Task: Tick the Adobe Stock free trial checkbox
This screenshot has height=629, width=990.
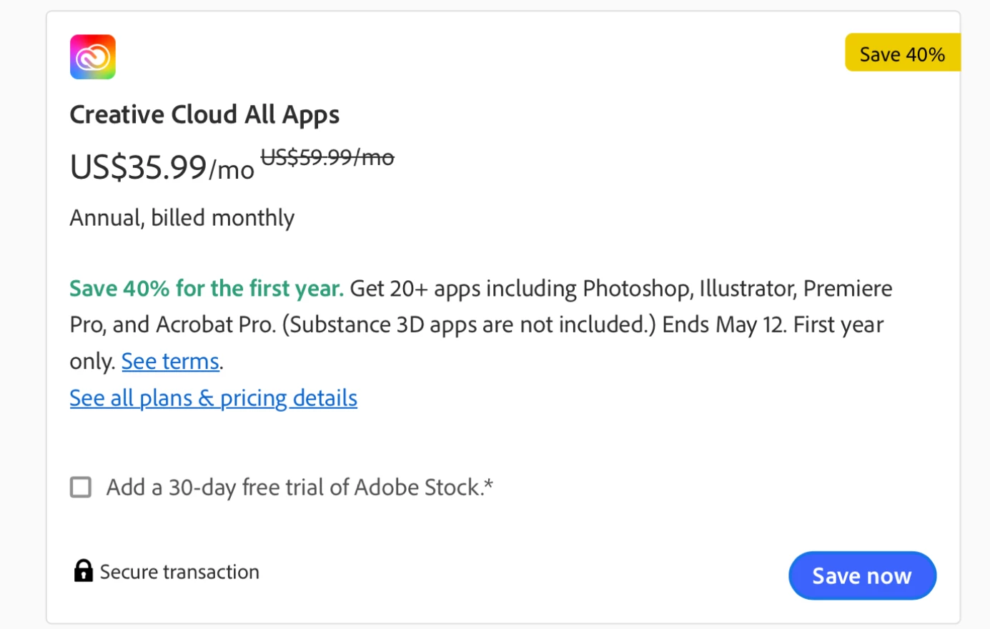Action: (81, 487)
